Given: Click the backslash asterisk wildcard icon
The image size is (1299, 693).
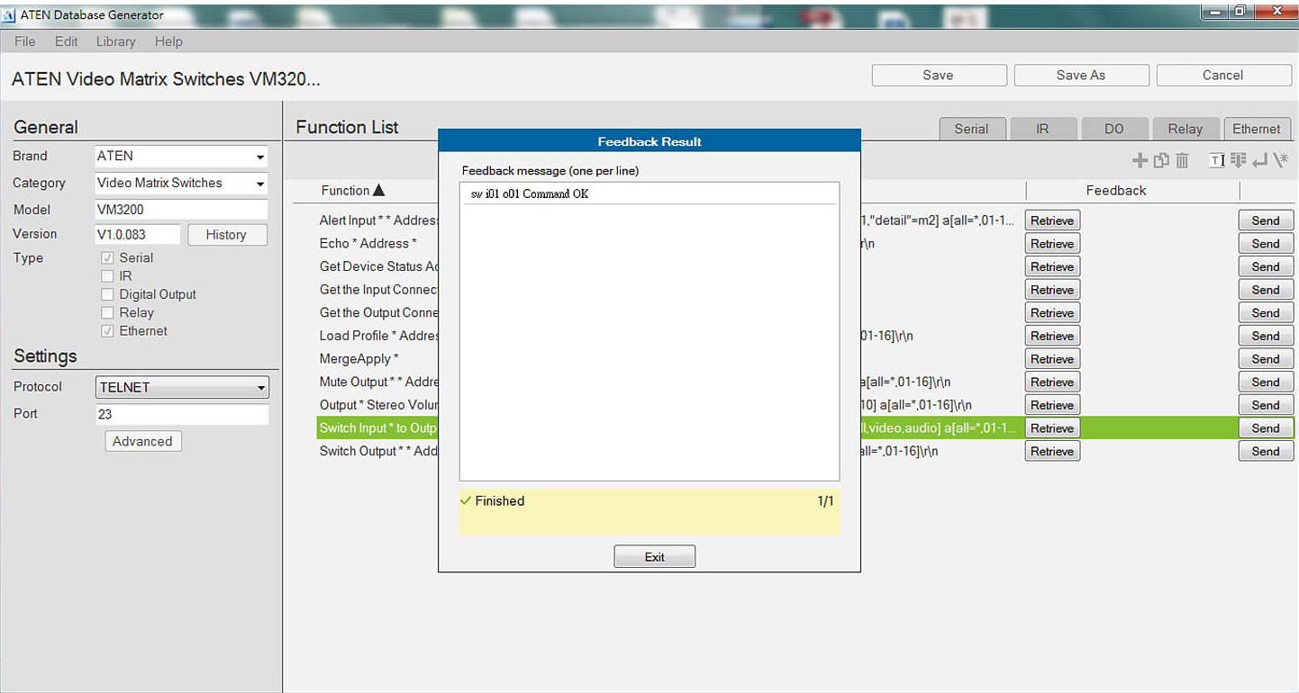Looking at the screenshot, I should [1280, 160].
